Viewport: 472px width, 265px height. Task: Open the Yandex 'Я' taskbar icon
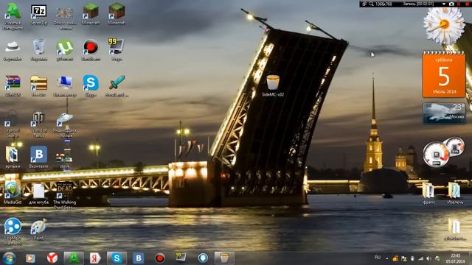point(95,258)
